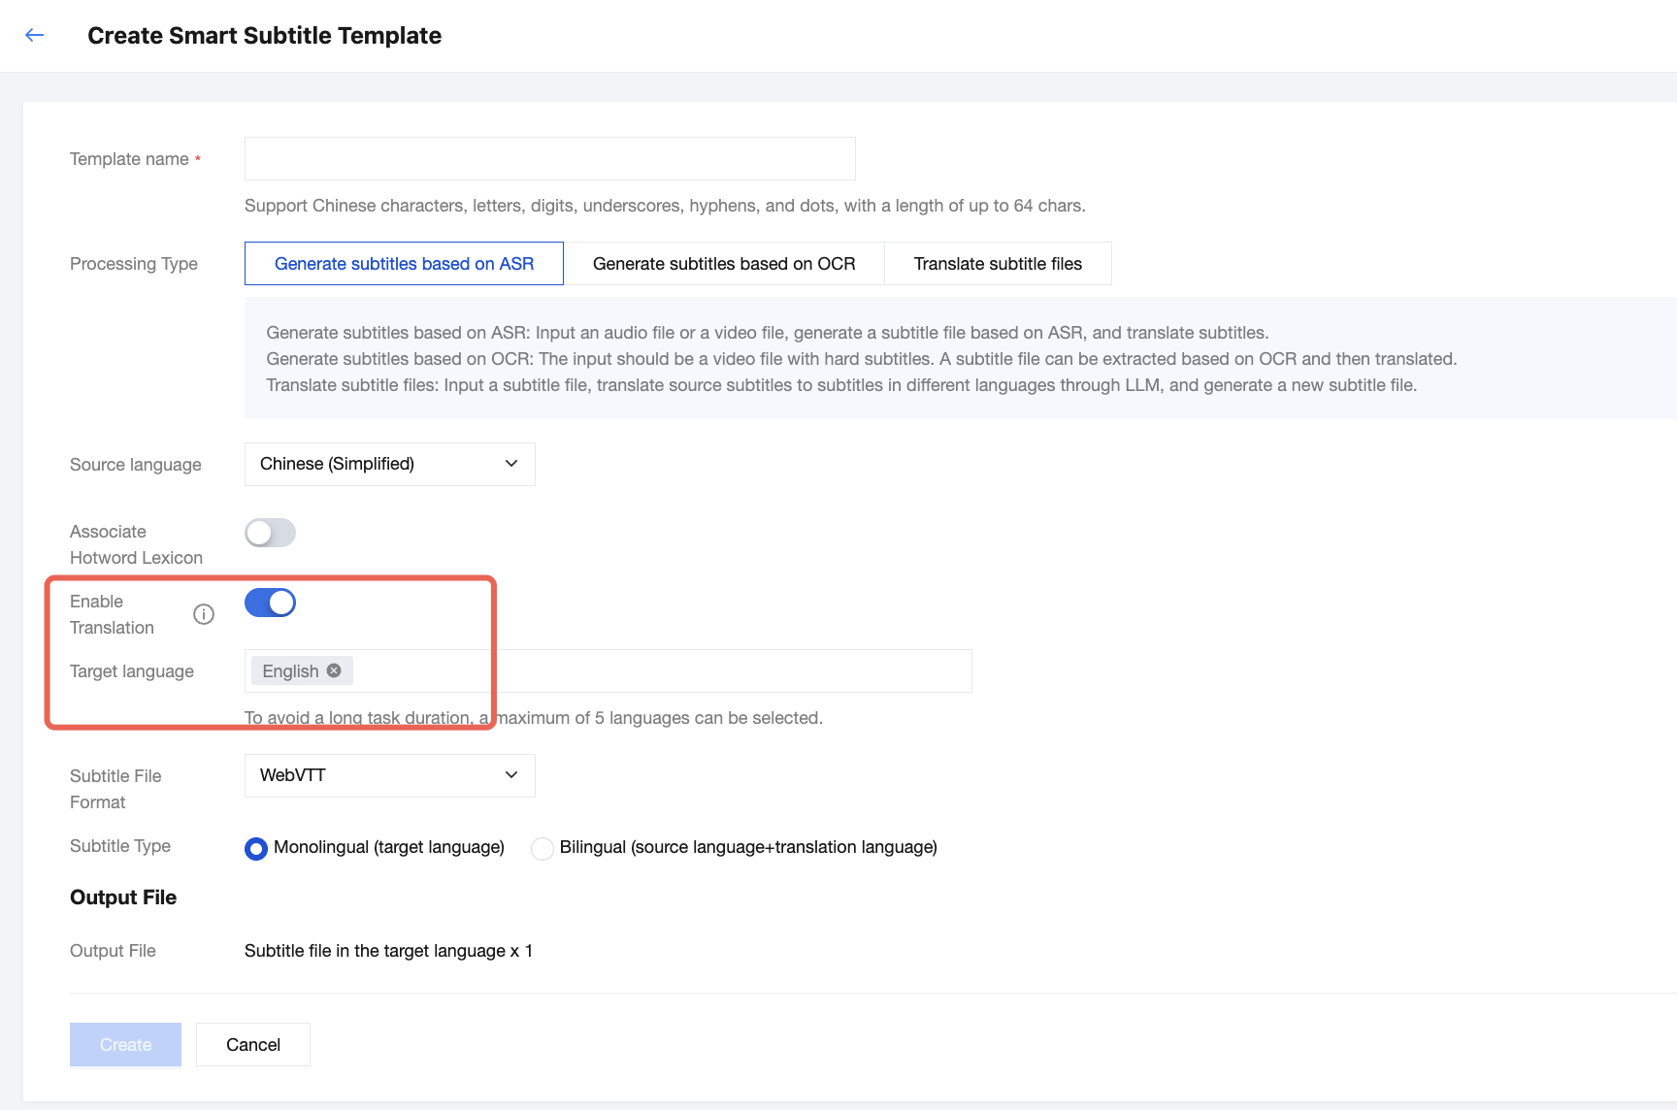1677x1110 pixels.
Task: Focus the Template name input field
Action: (x=549, y=159)
